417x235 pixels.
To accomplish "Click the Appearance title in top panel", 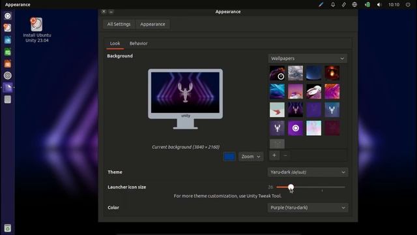I will [x=18, y=5].
